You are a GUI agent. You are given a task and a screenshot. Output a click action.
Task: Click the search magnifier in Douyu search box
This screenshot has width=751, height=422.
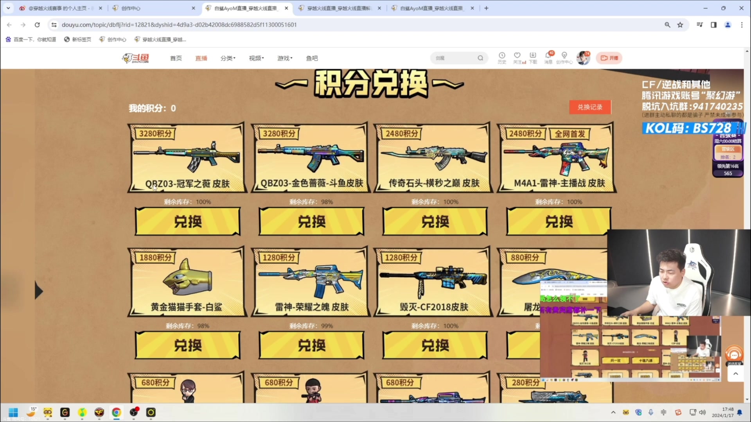click(480, 58)
